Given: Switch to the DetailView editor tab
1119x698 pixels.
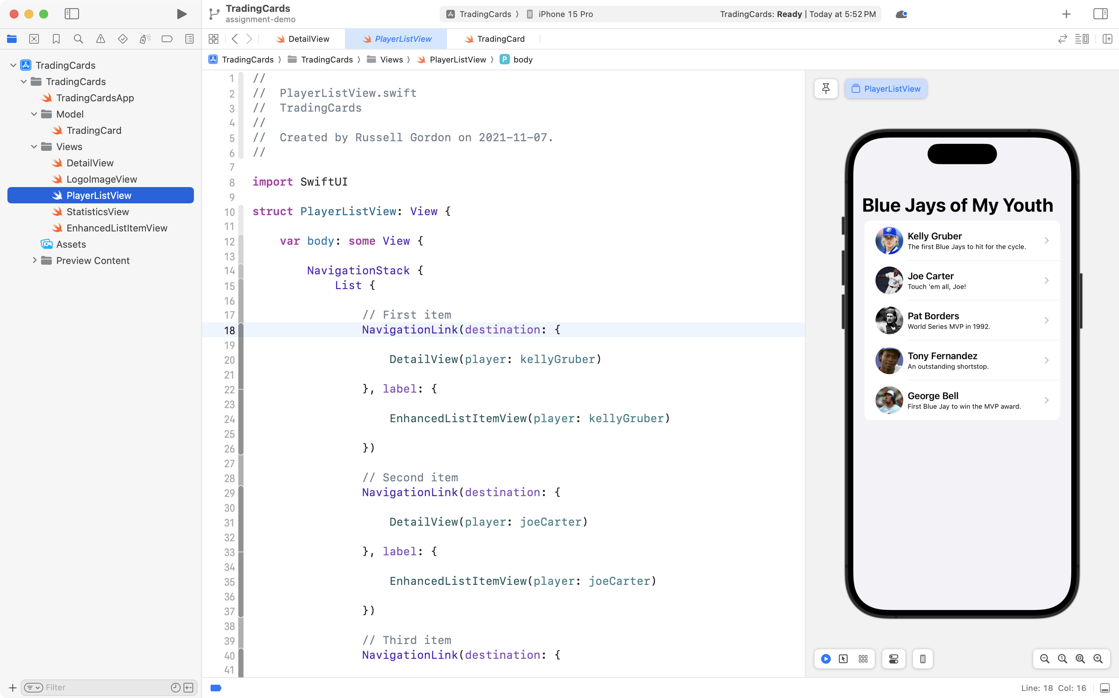Looking at the screenshot, I should tap(308, 39).
